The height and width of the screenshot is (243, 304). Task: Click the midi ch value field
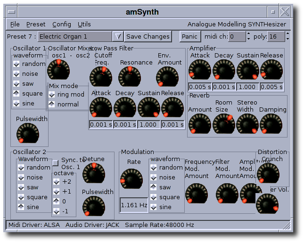(x=237, y=36)
